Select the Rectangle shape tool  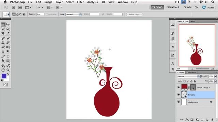[8, 61]
